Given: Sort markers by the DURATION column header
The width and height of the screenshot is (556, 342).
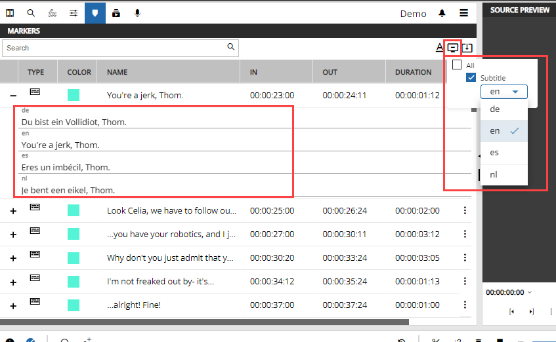Looking at the screenshot, I should (413, 72).
